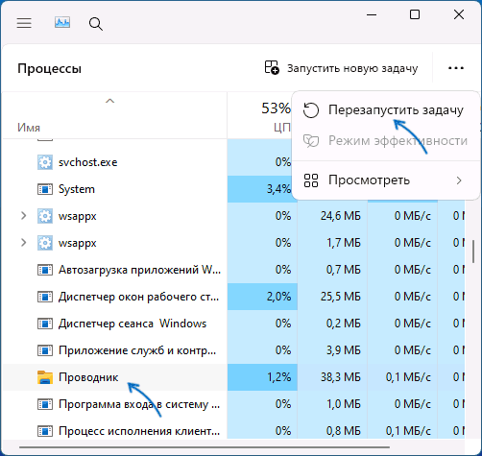Click the 38,3 МБ memory value
Screen dimensions: 482x456
(341, 377)
